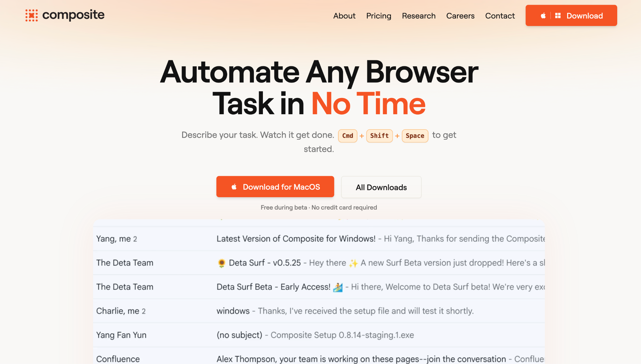The height and width of the screenshot is (364, 641).
Task: Click the composite wordmark
Action: point(74,15)
